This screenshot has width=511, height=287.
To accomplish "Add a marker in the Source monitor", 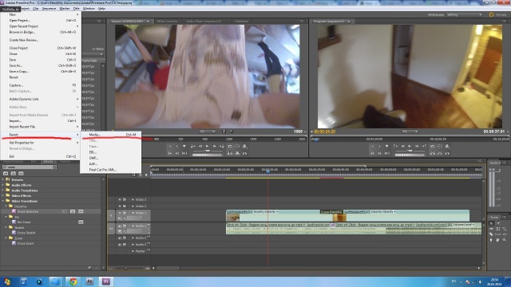I will point(184,147).
